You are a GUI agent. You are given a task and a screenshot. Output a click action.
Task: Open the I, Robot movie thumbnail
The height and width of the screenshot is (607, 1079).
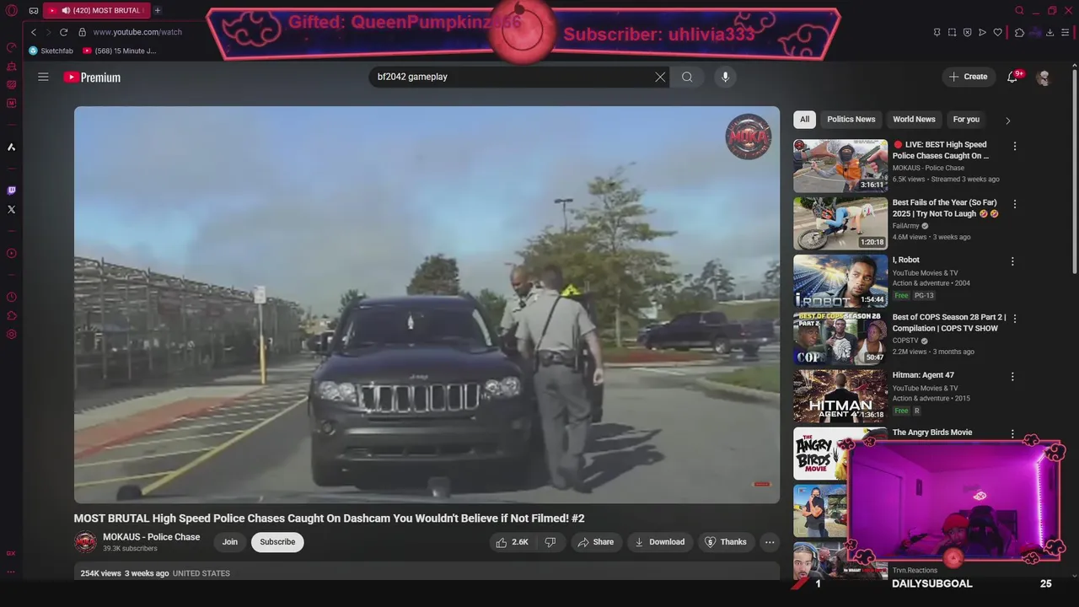click(840, 281)
